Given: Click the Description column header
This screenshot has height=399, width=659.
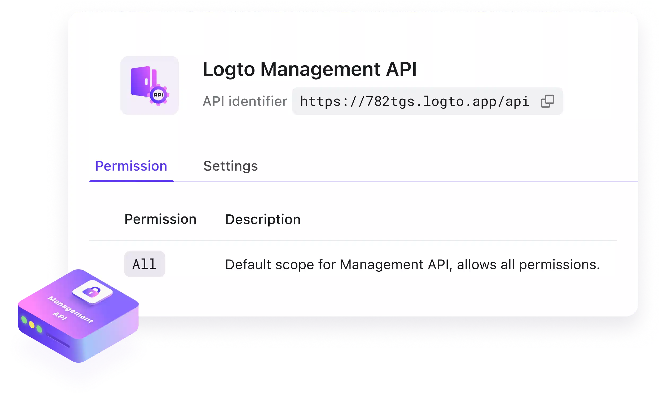Looking at the screenshot, I should [x=263, y=220].
